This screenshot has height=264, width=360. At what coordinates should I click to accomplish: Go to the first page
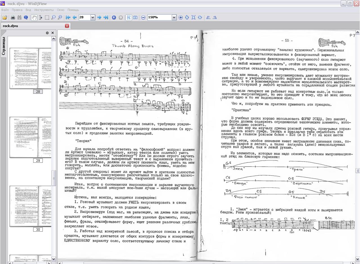click(68, 17)
